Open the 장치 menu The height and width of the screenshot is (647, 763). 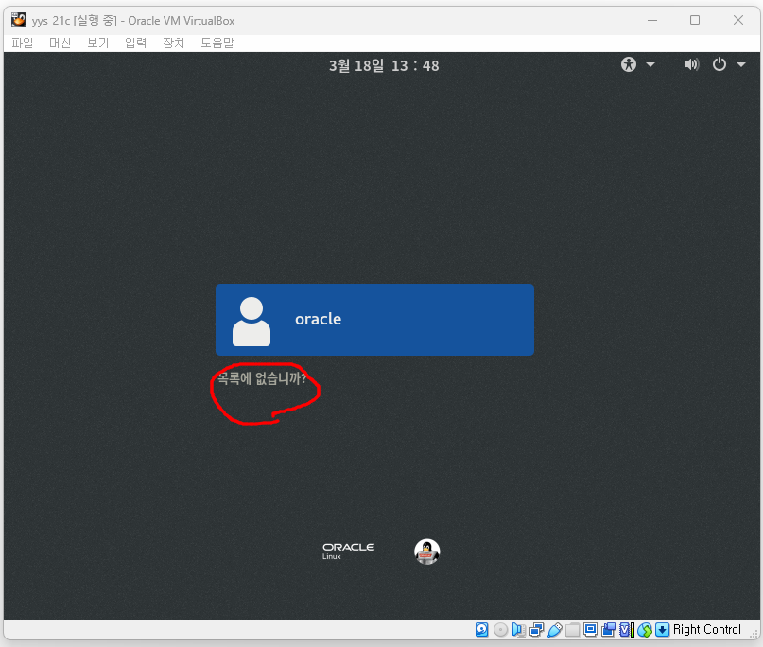pyautogui.click(x=174, y=43)
